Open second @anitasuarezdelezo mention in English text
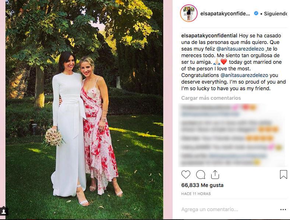Viewport: 290px width, 220px height. (x=244, y=75)
